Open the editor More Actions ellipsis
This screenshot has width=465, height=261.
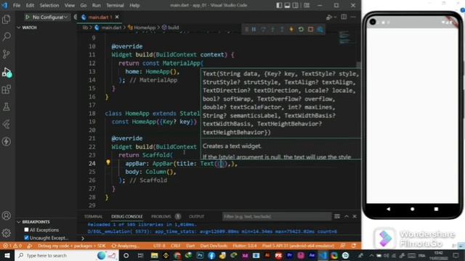click(x=353, y=17)
